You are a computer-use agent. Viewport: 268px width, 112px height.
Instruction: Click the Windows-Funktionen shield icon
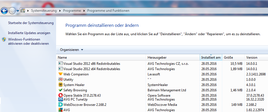click(x=4, y=39)
